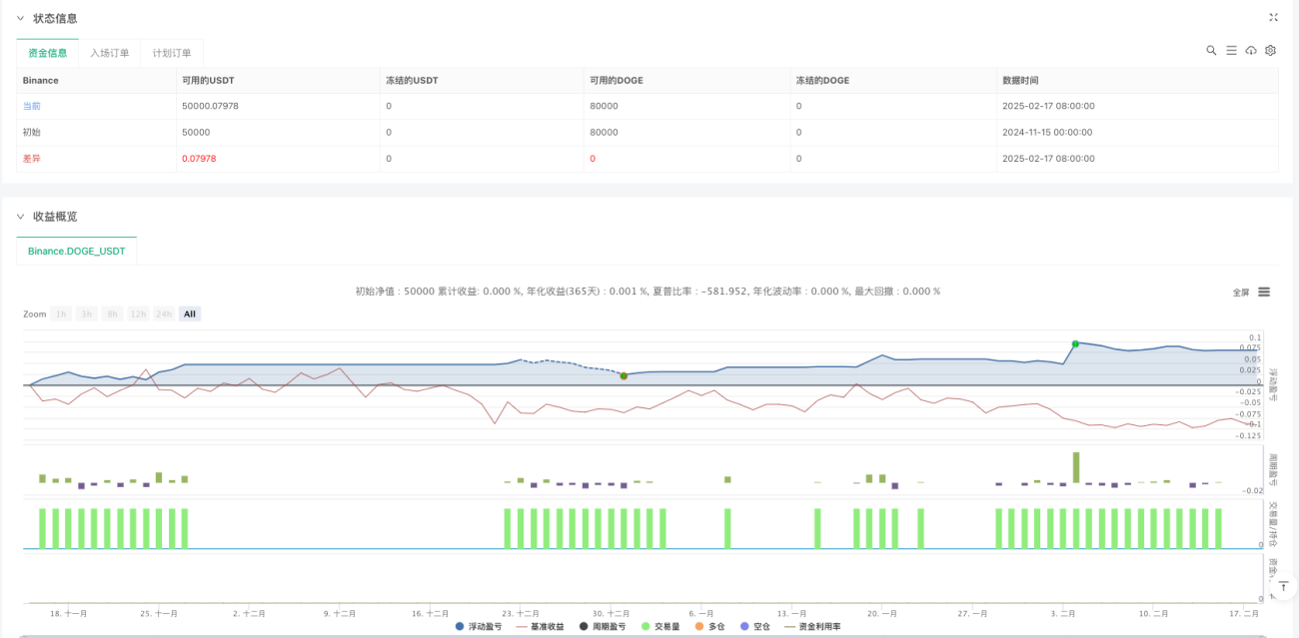Collapse the 状态信息 section
Image resolution: width=1299 pixels, height=638 pixels.
pos(20,18)
